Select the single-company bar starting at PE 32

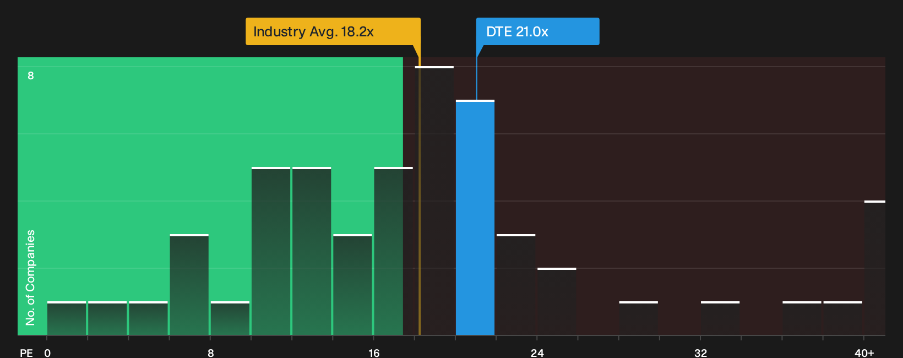[x=720, y=318]
